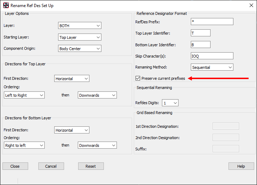Screen dimensions: 257x185
Task: Click the Component Origin label
Action: point(19,48)
